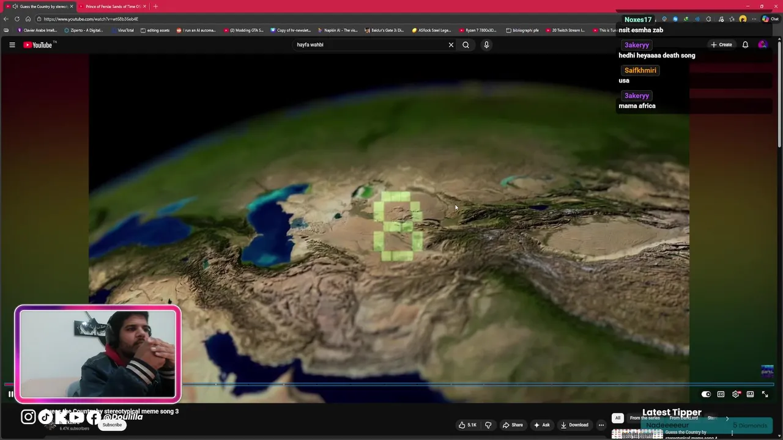Open VirusTotal bookmark

point(123,30)
